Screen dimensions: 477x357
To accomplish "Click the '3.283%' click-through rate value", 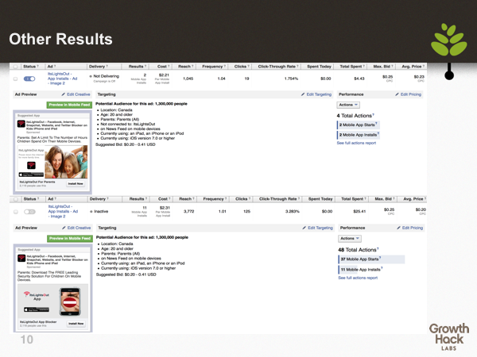I will point(293,211).
